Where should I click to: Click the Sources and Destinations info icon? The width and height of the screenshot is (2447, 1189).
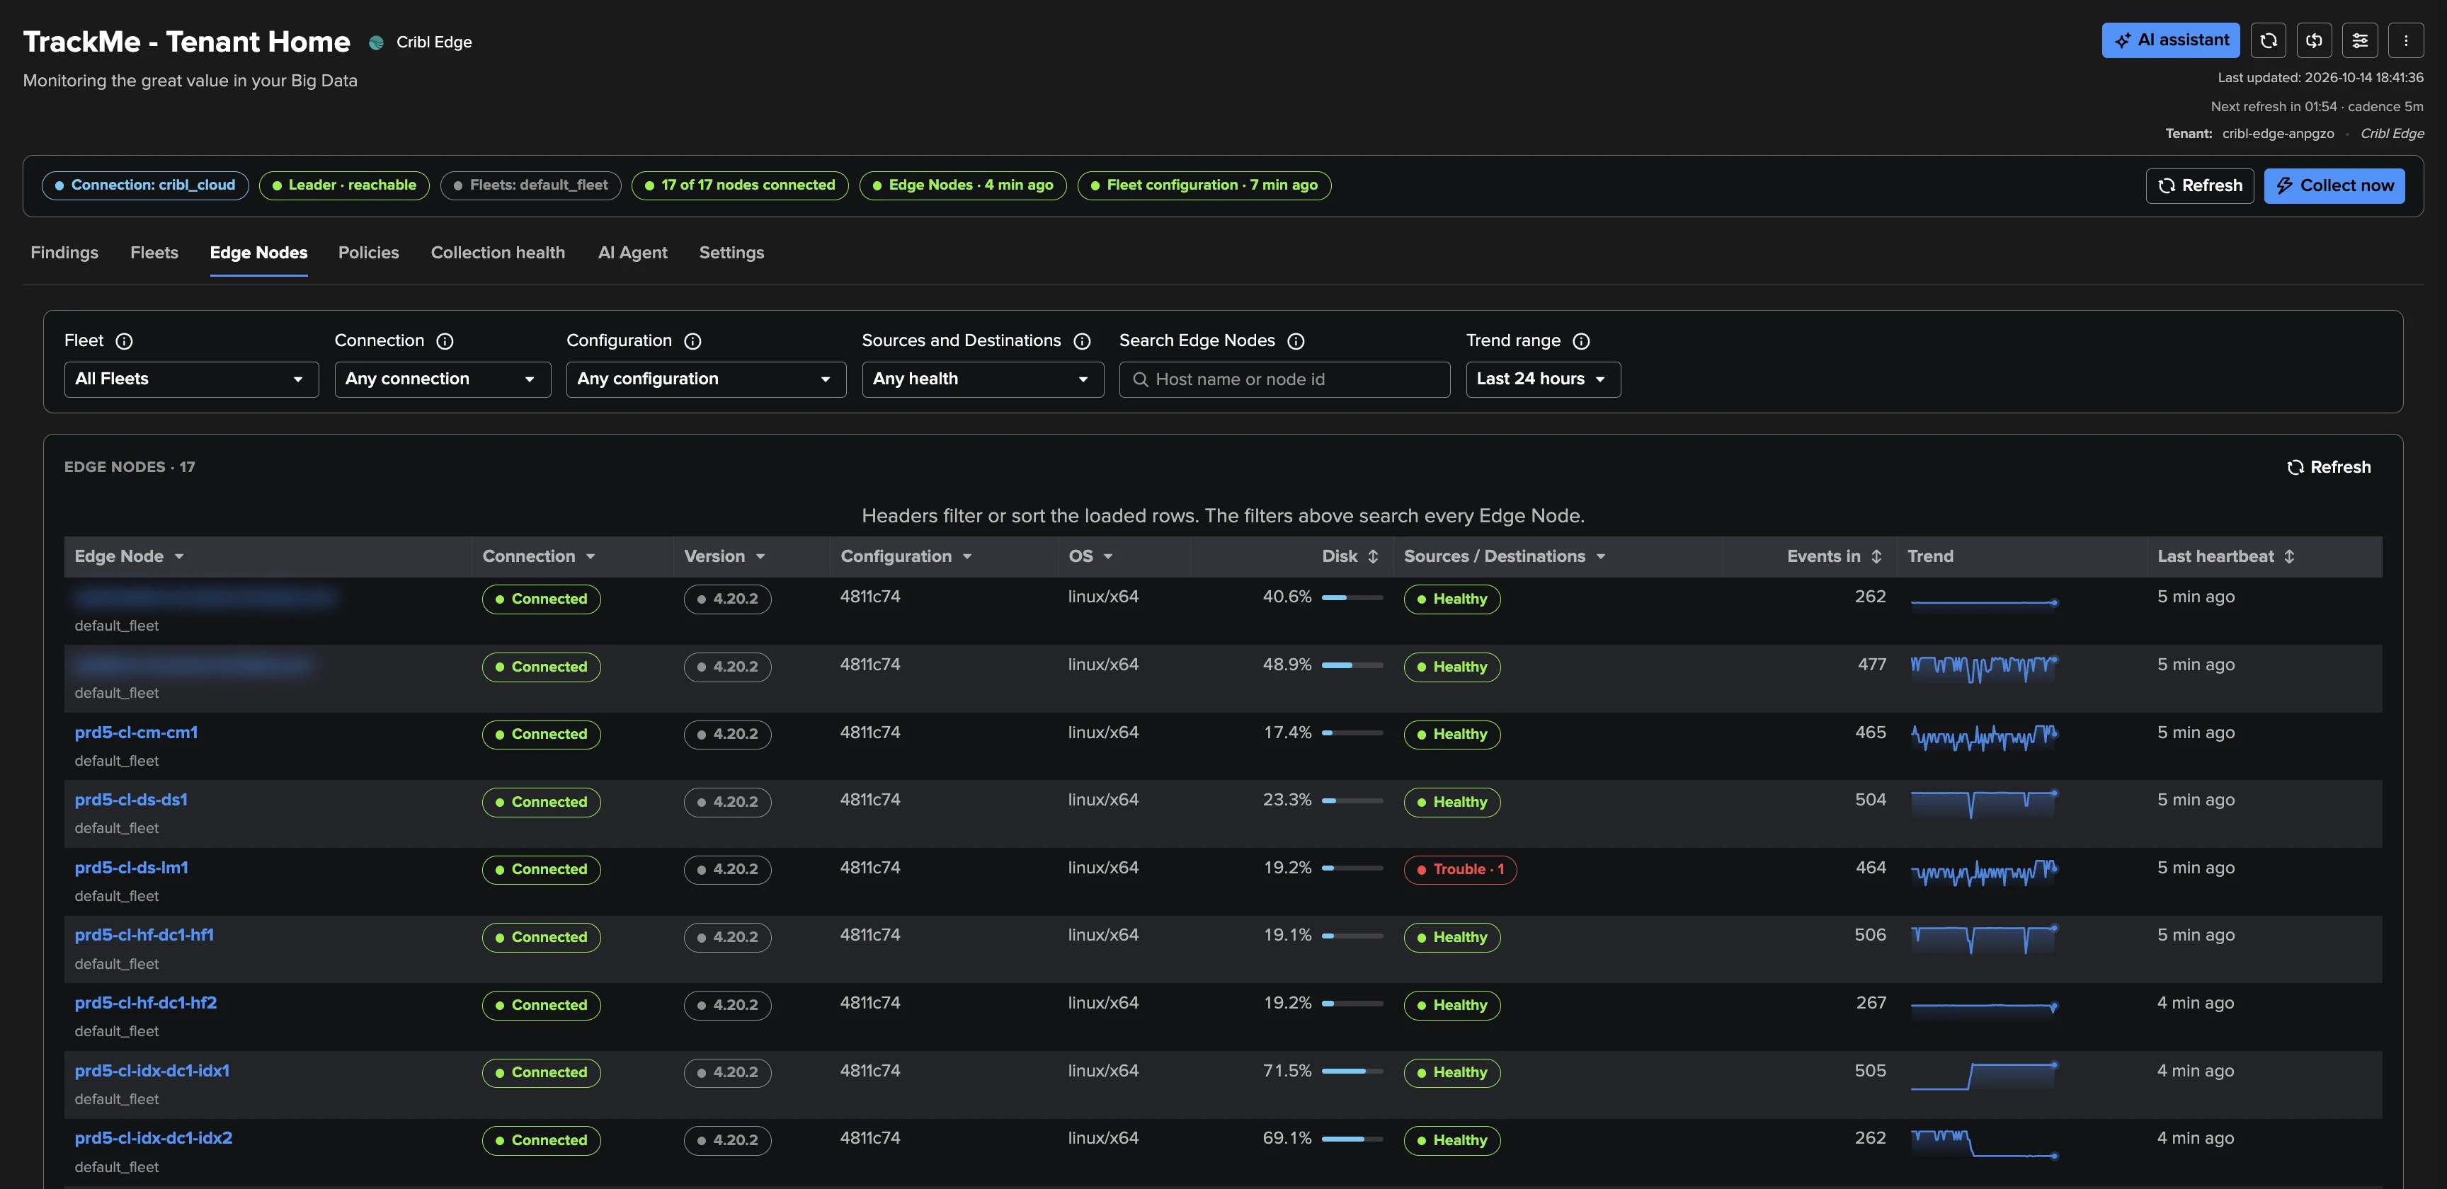click(x=1082, y=341)
